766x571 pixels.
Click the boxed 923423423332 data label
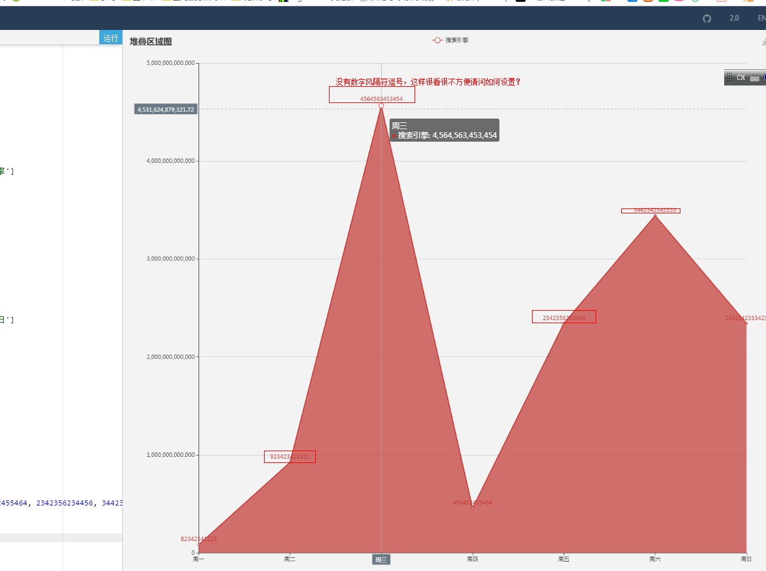290,456
